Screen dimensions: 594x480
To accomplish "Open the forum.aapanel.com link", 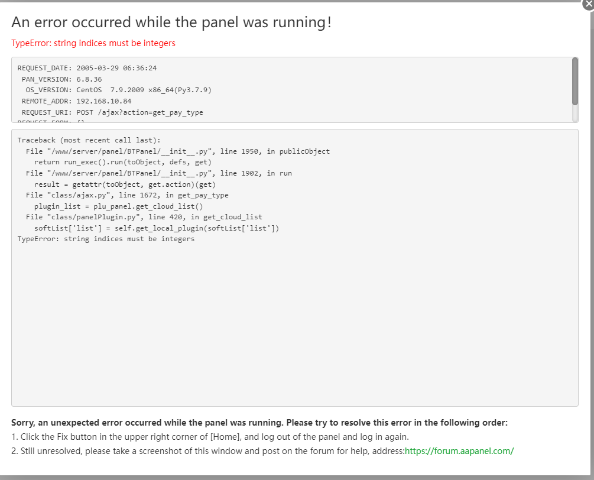I will pos(459,451).
